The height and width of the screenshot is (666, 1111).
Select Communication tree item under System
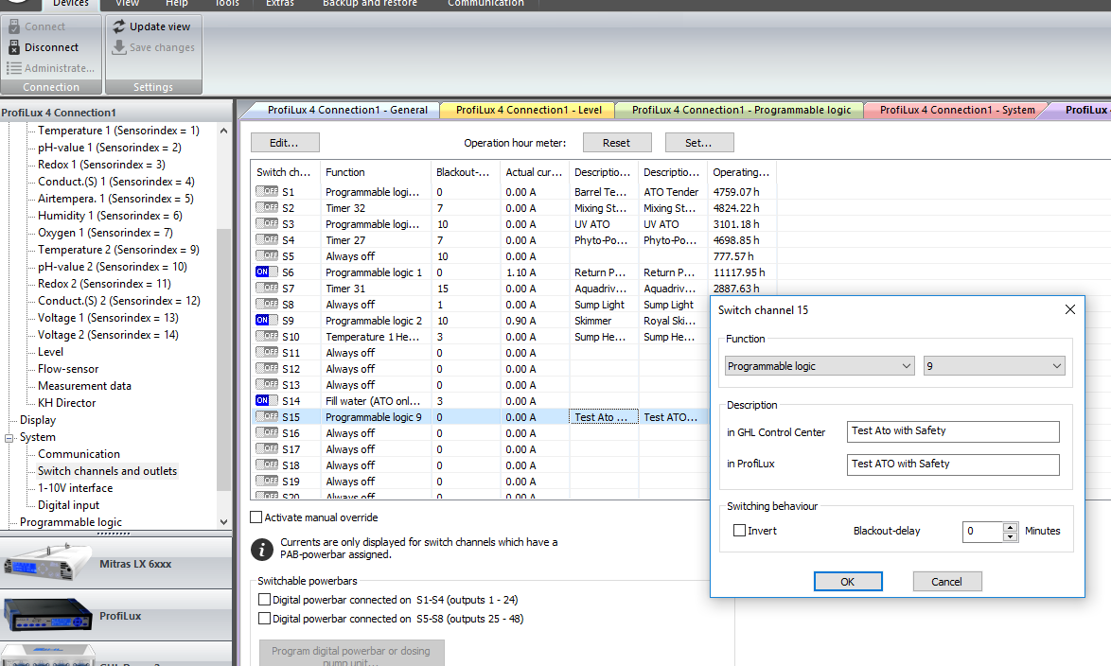pos(79,453)
